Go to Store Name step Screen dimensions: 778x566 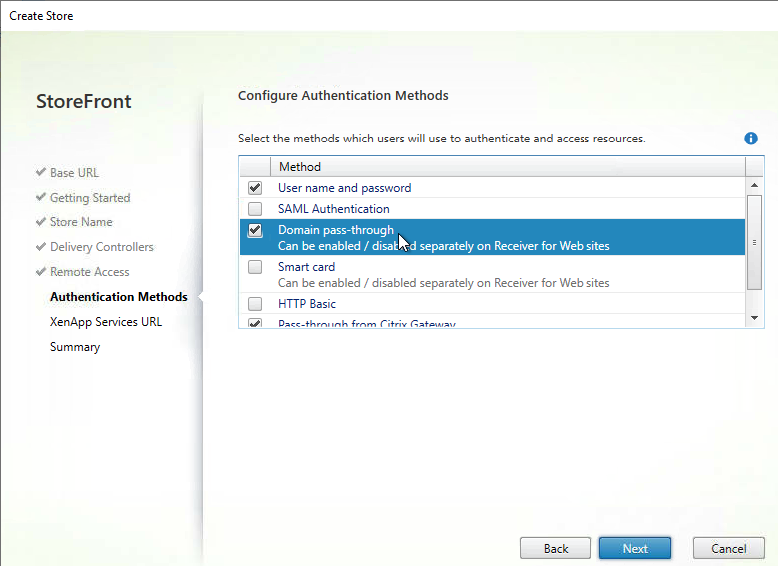[x=81, y=222]
